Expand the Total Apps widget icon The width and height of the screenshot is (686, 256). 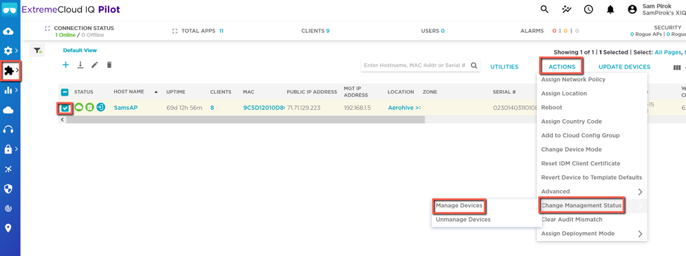click(175, 31)
